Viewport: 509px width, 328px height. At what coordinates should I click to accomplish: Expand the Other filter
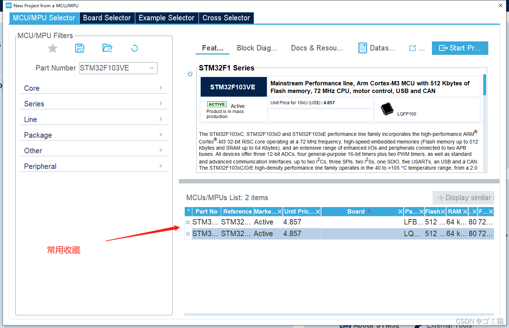coord(94,151)
